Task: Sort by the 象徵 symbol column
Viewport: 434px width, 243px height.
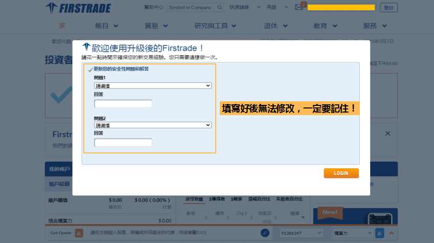Action: click(191, 213)
